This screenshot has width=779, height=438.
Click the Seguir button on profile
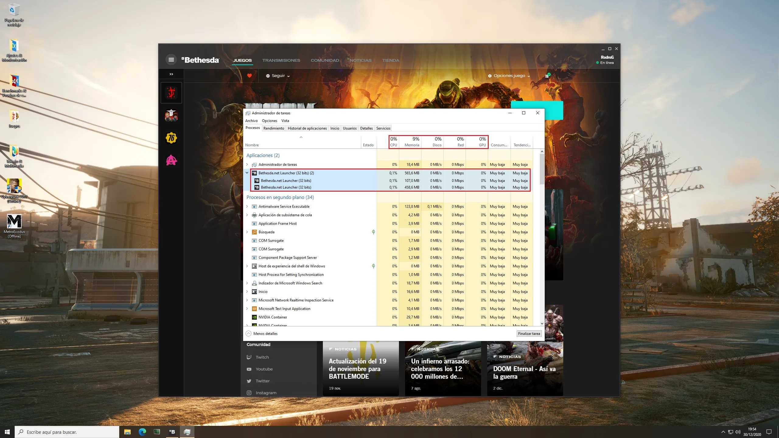[277, 75]
